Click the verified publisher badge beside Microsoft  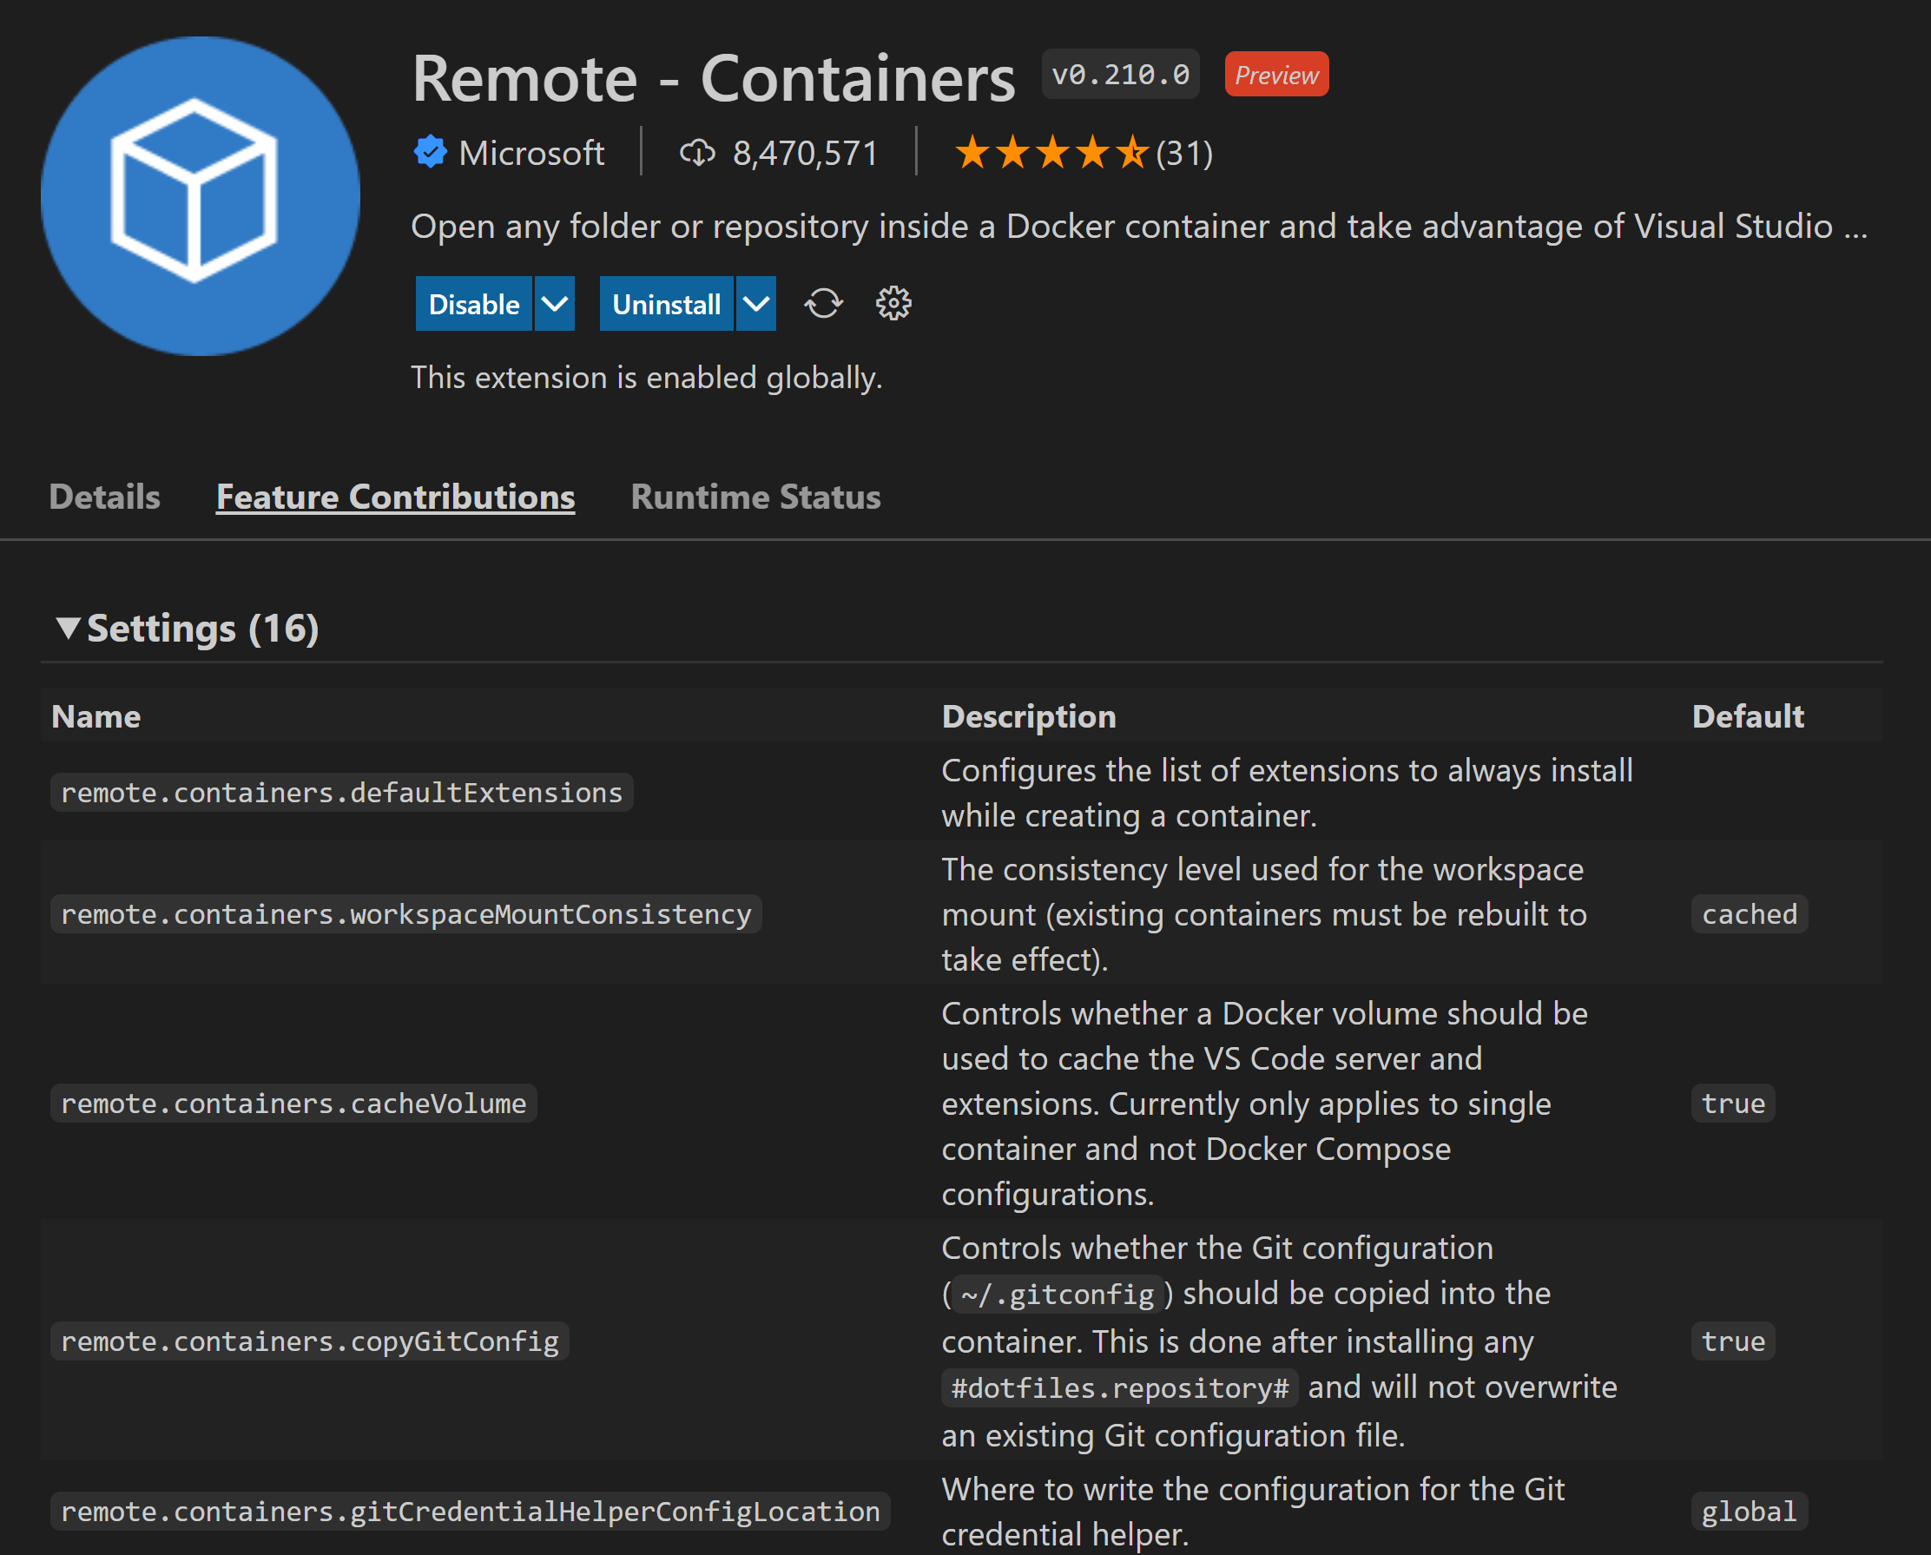click(x=430, y=152)
